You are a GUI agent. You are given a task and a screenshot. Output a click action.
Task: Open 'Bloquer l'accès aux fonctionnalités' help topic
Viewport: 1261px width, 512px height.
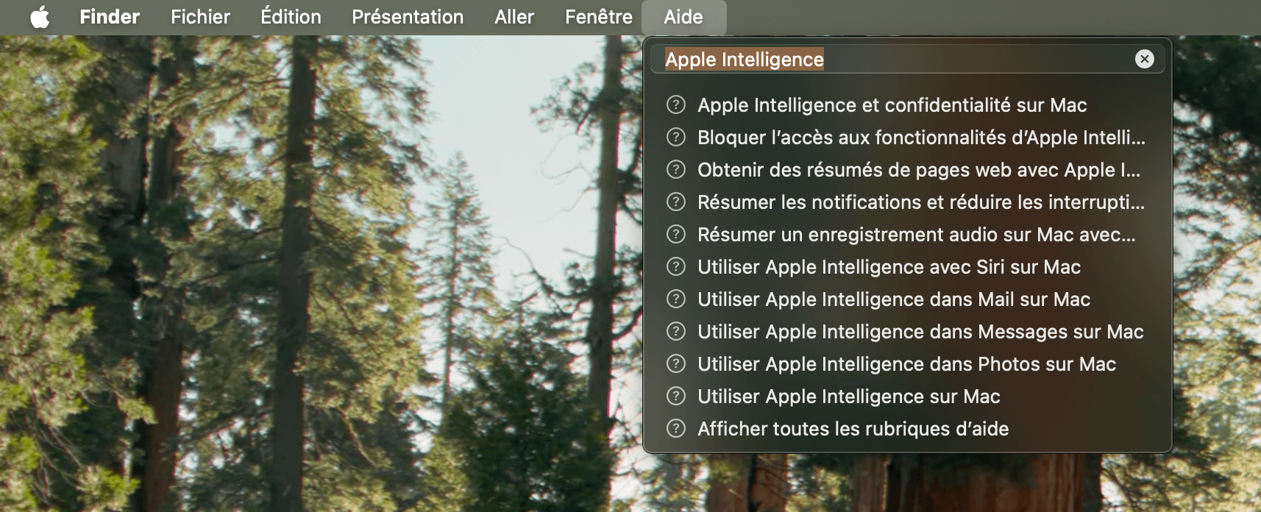[x=906, y=138]
